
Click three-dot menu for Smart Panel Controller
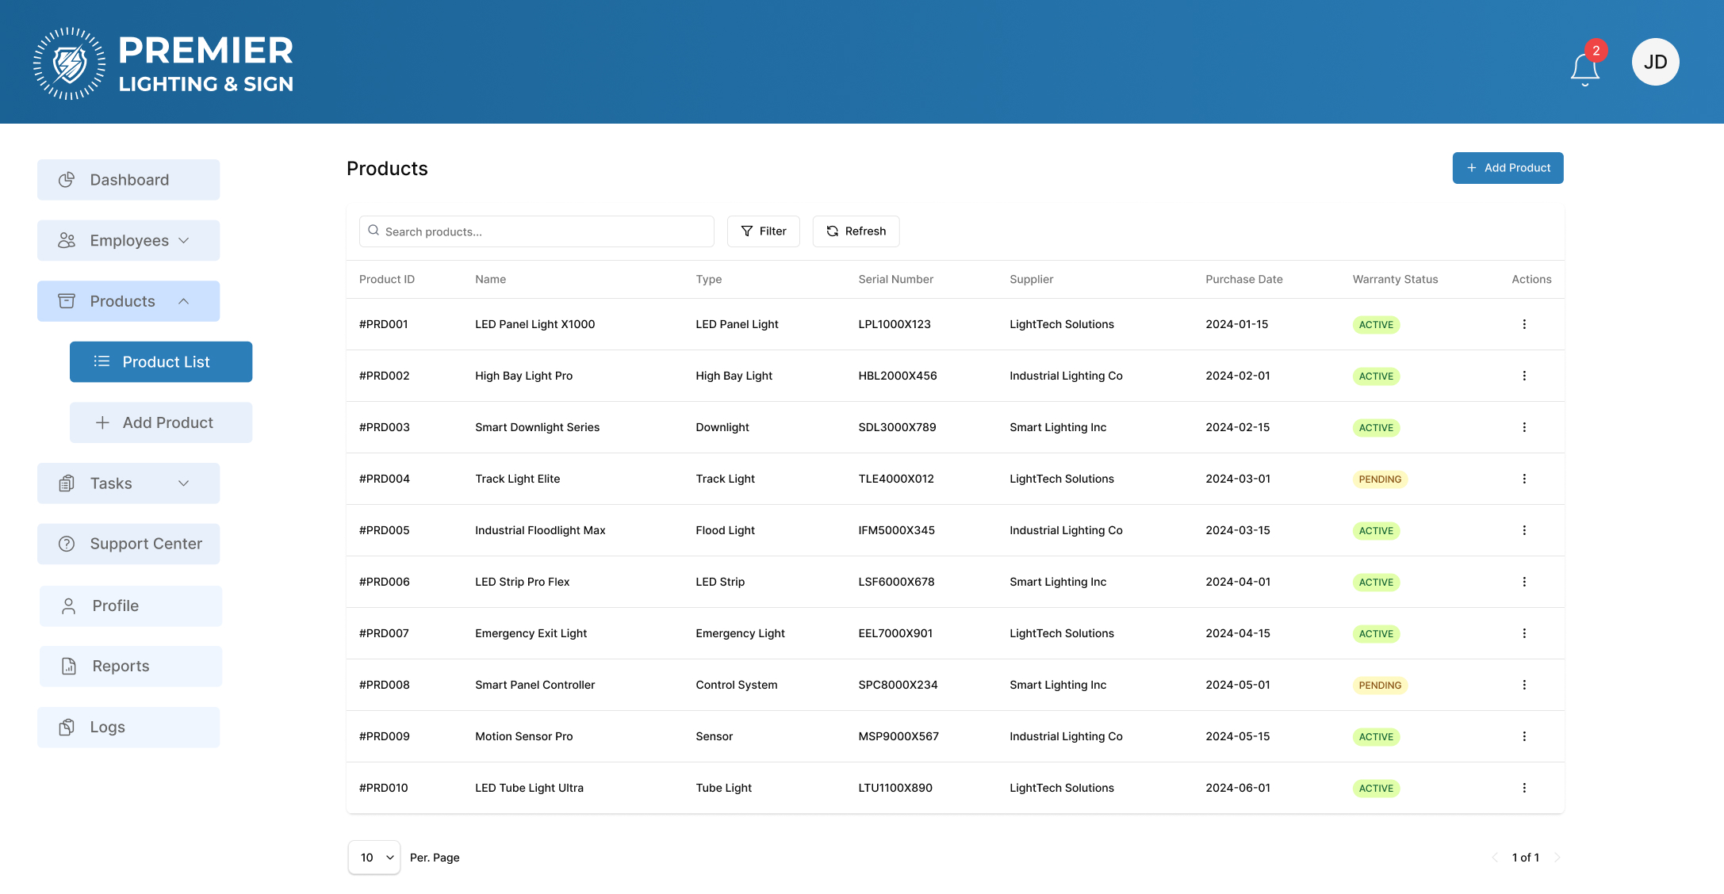[x=1523, y=685]
